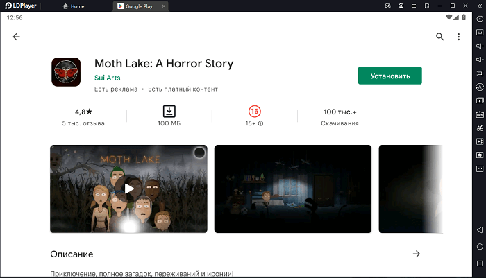
Task: View the 4,8 star rating
Action: pyautogui.click(x=83, y=112)
